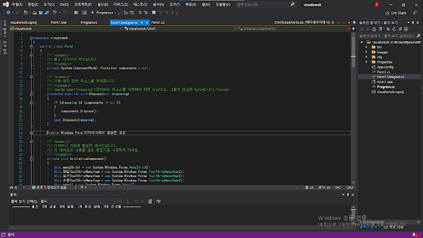Click the output pane vertical scrollbar

[354, 215]
